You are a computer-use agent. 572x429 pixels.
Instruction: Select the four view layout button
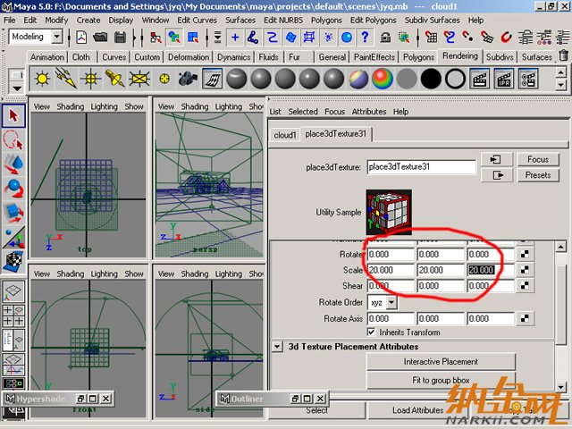[13, 315]
